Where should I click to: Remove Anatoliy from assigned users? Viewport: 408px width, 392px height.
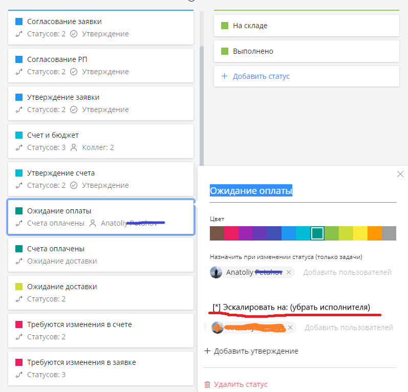(x=289, y=272)
